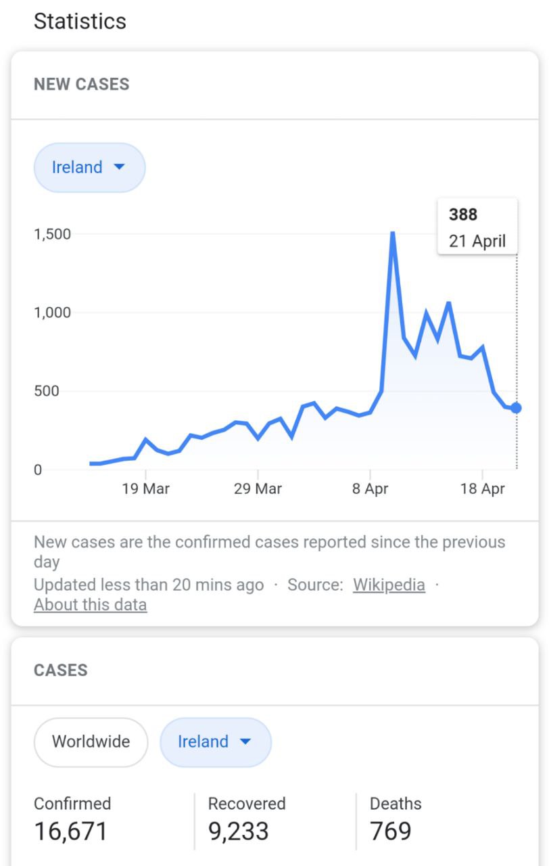Open the Wikipedia source link

389,585
